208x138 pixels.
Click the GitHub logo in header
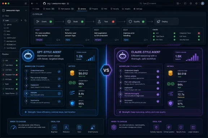(44, 4)
